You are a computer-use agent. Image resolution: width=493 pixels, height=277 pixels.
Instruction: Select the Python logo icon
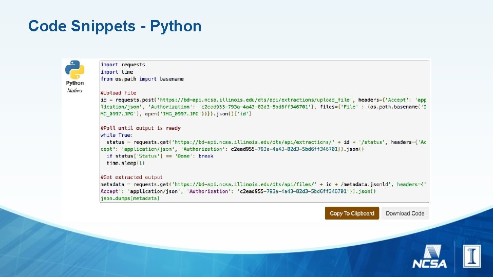pyautogui.click(x=75, y=69)
